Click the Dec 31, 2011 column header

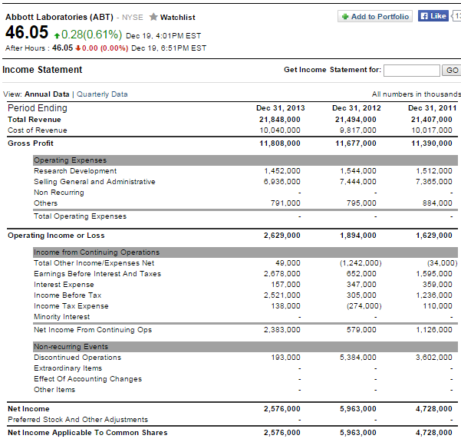coord(432,108)
